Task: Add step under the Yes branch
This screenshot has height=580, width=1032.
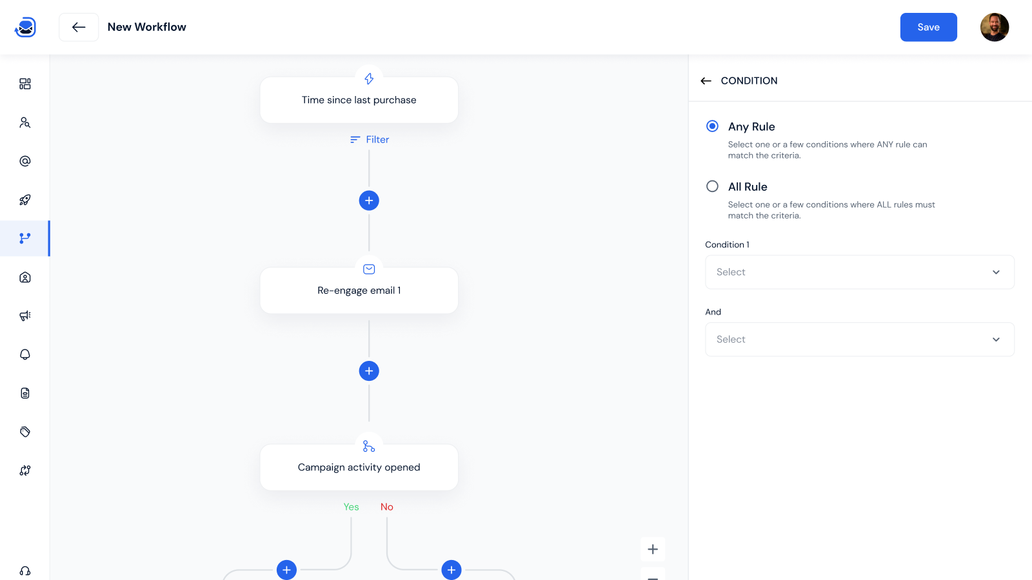Action: click(x=286, y=570)
